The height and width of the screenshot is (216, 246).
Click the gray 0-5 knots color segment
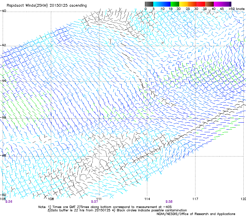149,4
